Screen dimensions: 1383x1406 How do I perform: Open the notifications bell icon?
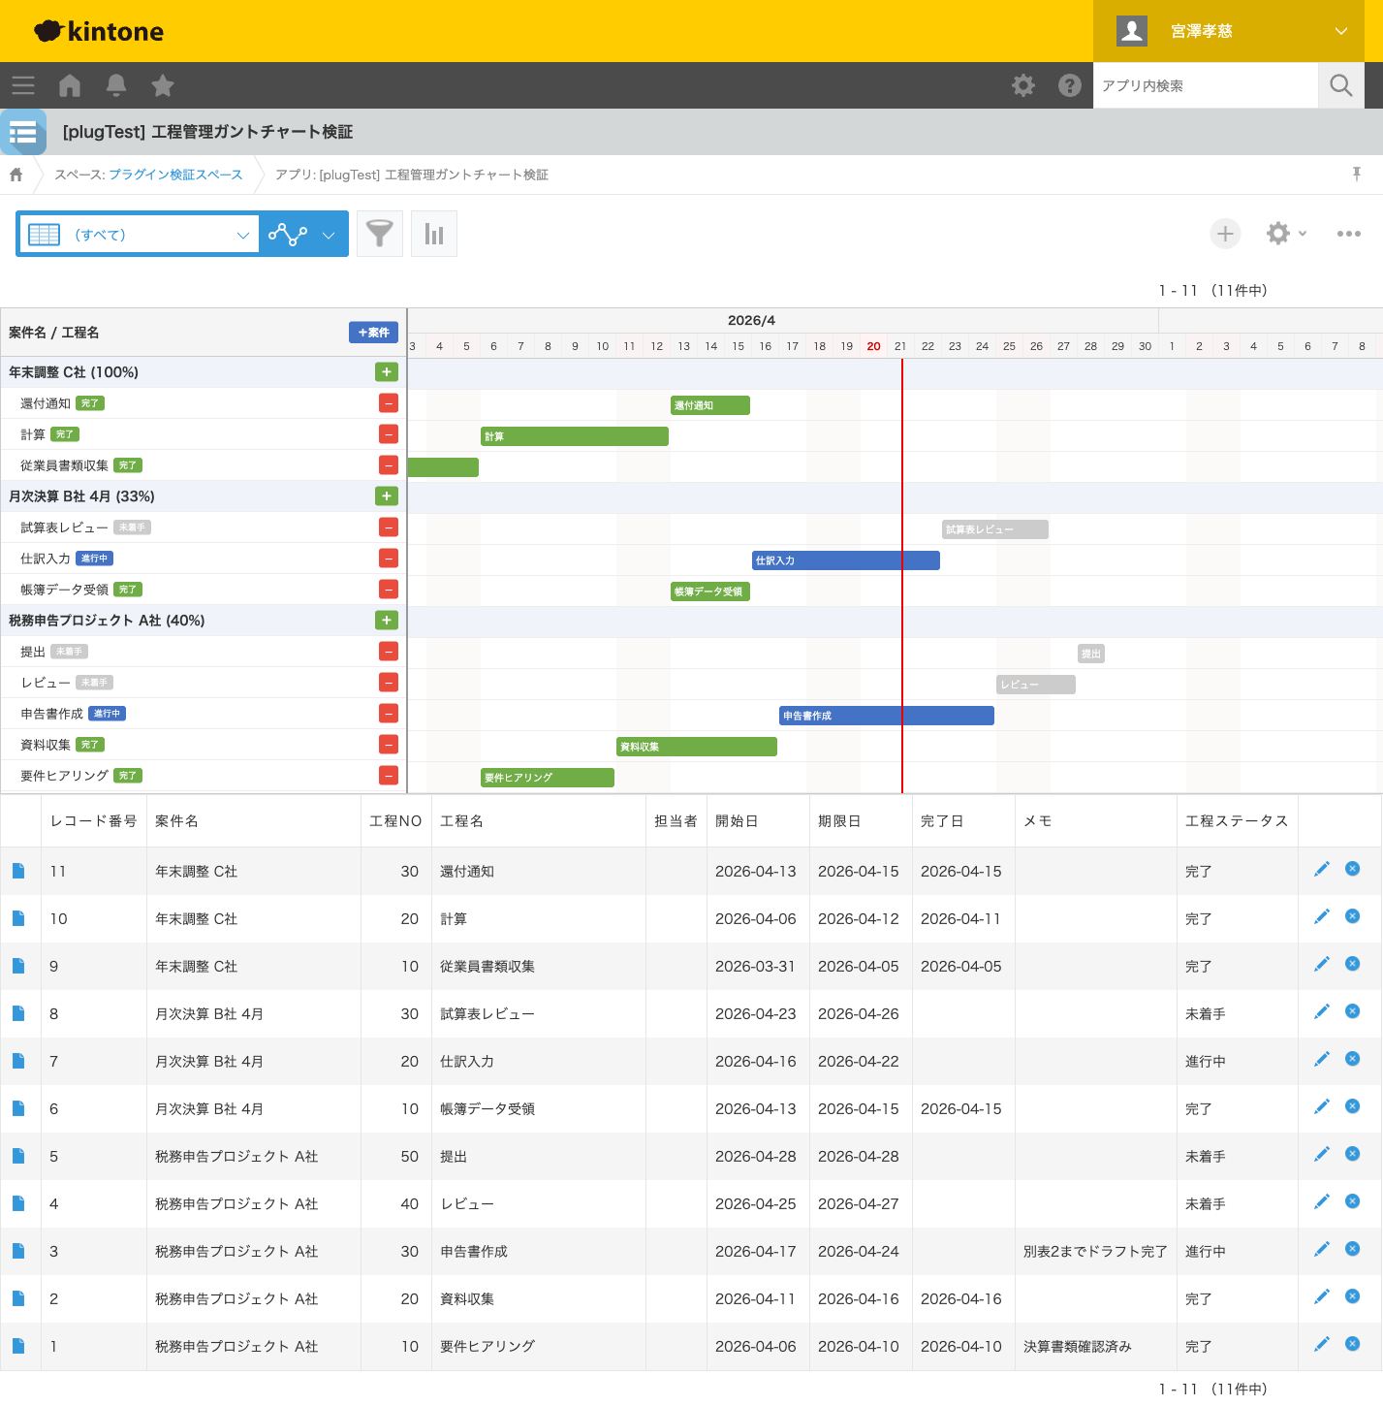pos(116,85)
